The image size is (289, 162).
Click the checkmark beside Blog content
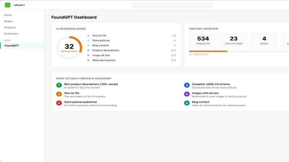[88, 45]
